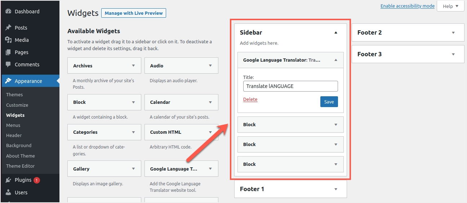Click the Media library icon

[8, 40]
